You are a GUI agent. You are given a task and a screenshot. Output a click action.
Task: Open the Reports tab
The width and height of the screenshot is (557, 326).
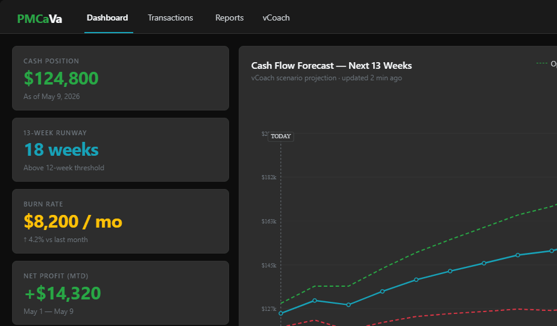(x=229, y=18)
